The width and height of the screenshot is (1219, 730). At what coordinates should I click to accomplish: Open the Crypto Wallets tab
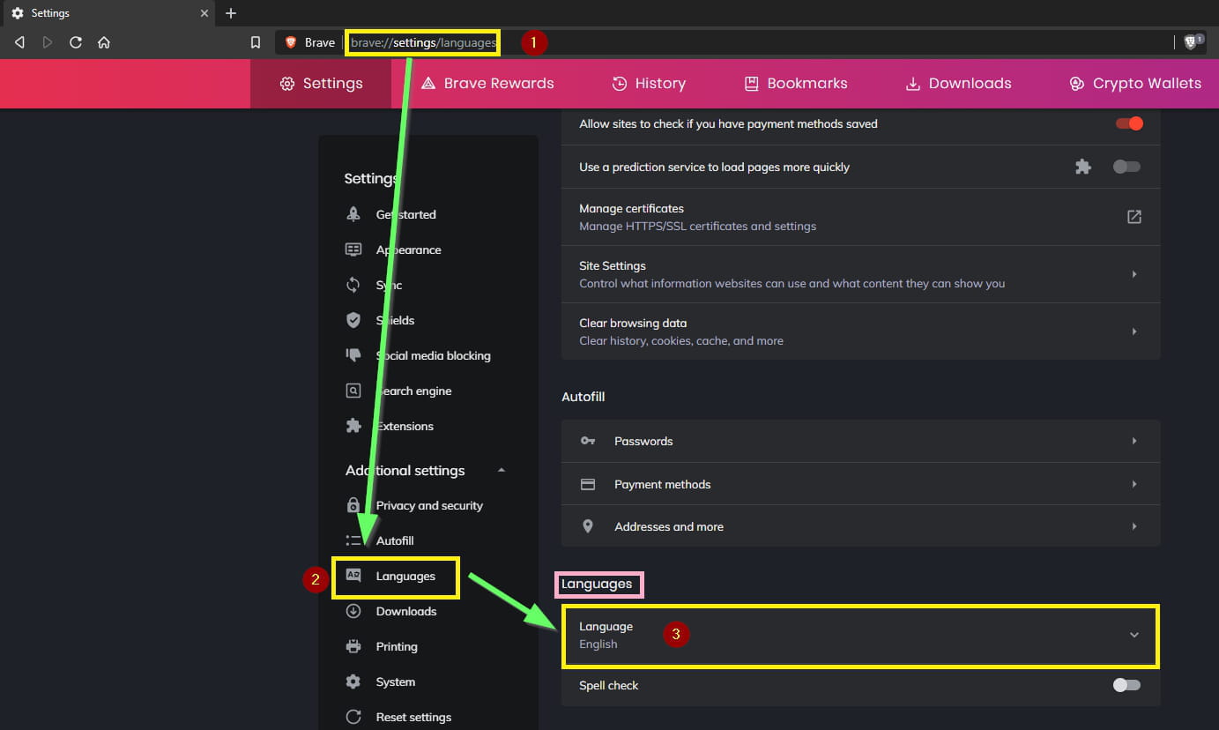[x=1135, y=84]
